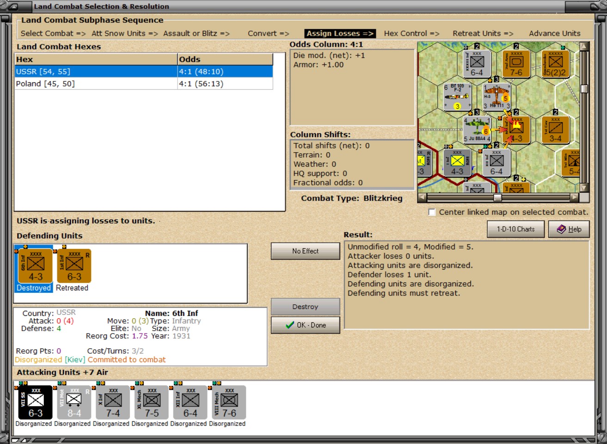Viewport: 607px width, 444px height.
Task: Click the Ju 88A4 bomber counter on map
Action: point(477,129)
